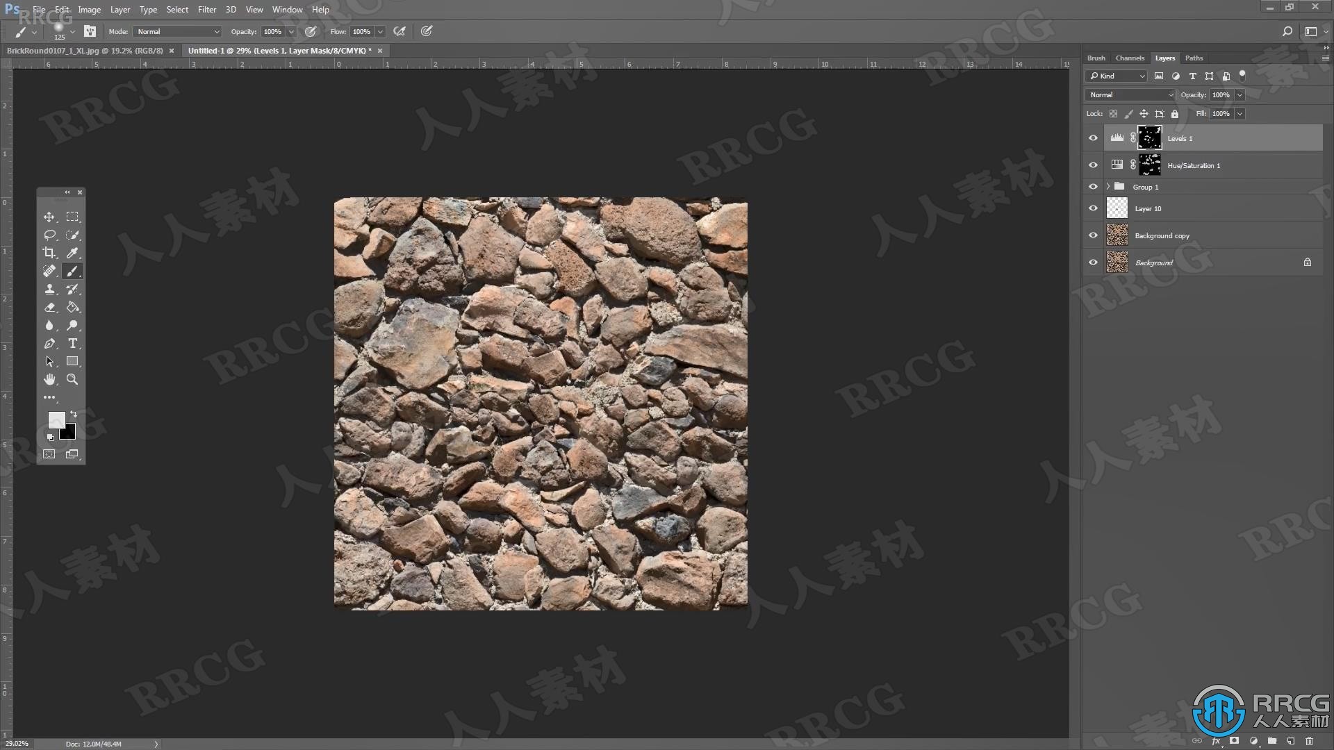Select the Lasso tool
The height and width of the screenshot is (750, 1334).
[x=49, y=235]
